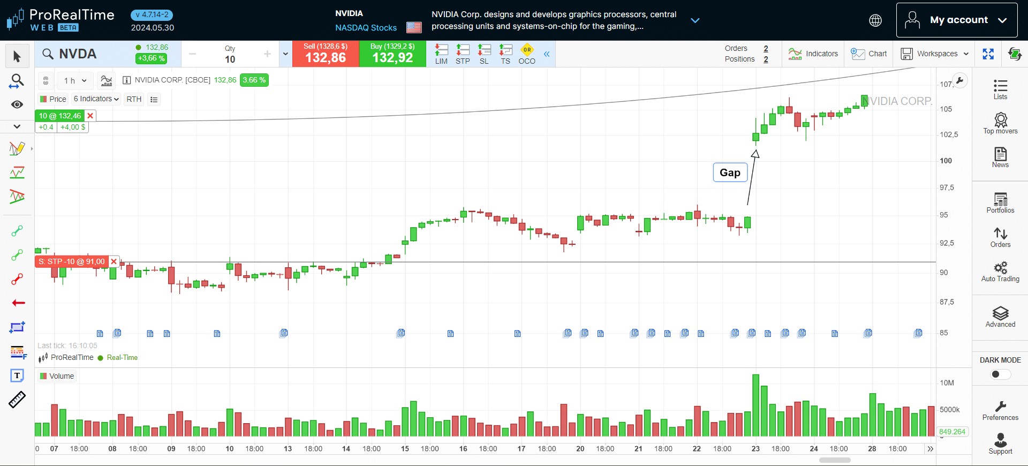Select the trend line chart tool

tap(17, 172)
